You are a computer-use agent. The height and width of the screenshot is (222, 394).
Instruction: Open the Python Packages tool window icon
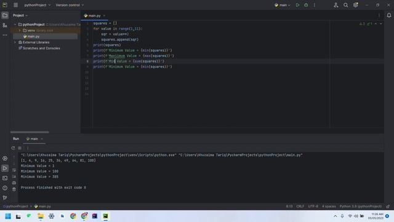coord(5,158)
